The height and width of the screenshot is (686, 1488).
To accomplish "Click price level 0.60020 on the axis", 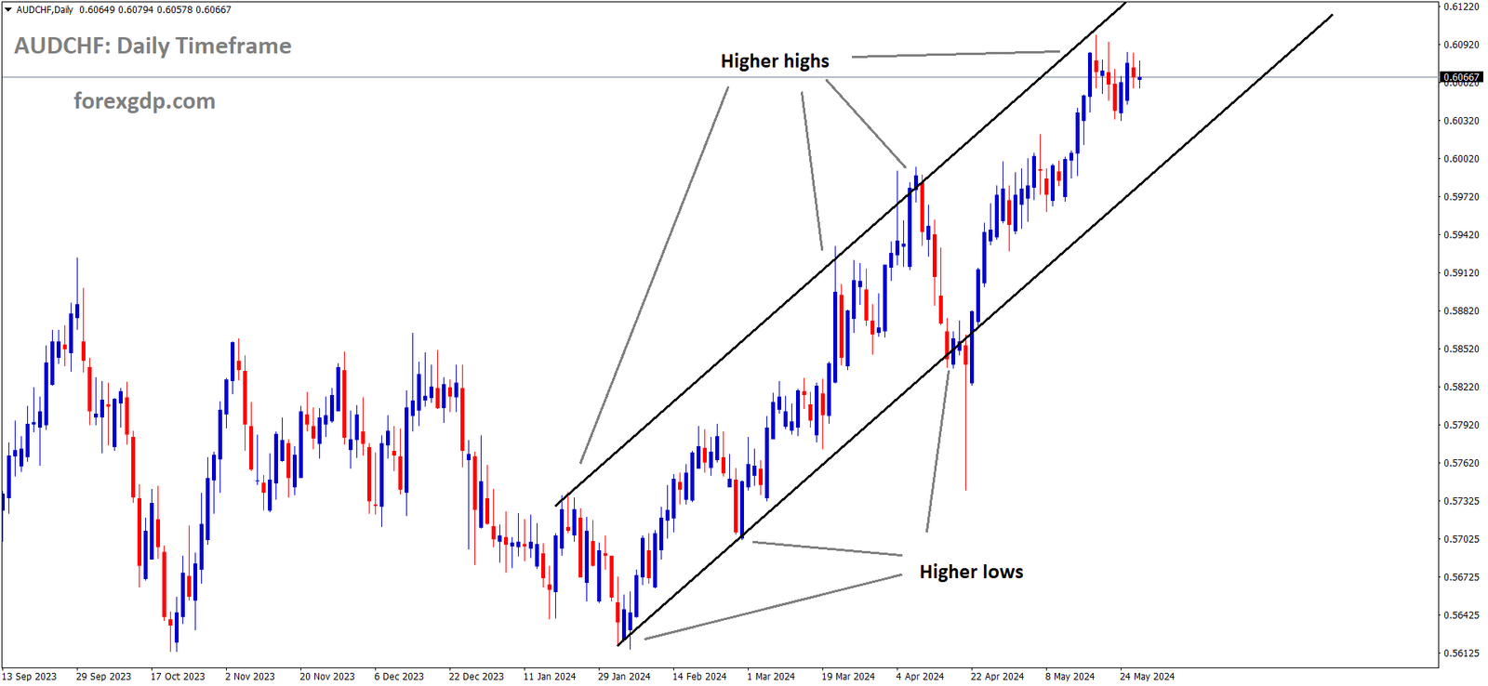I will (1461, 159).
